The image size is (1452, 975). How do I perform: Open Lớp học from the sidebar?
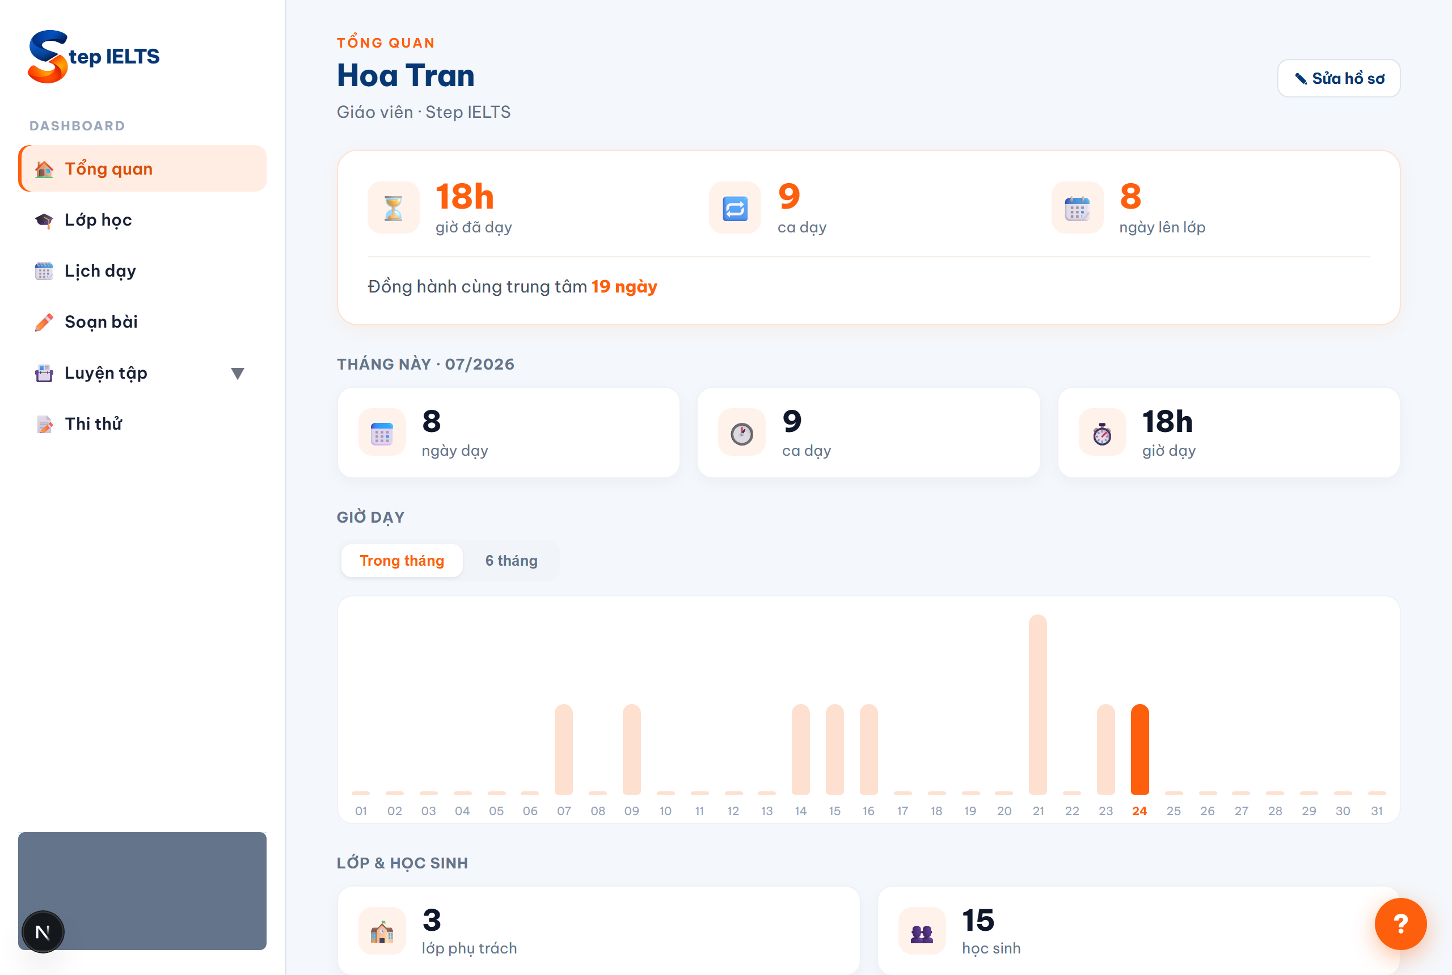pyautogui.click(x=142, y=220)
